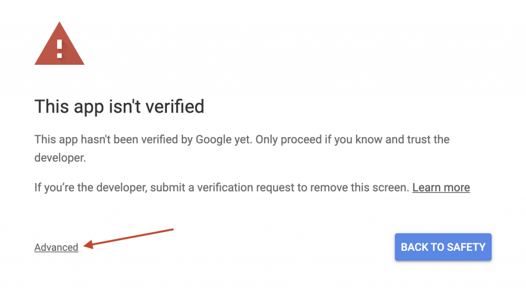The image size is (526, 295).
Task: Click the tip of the red arrow
Action: tap(85, 245)
